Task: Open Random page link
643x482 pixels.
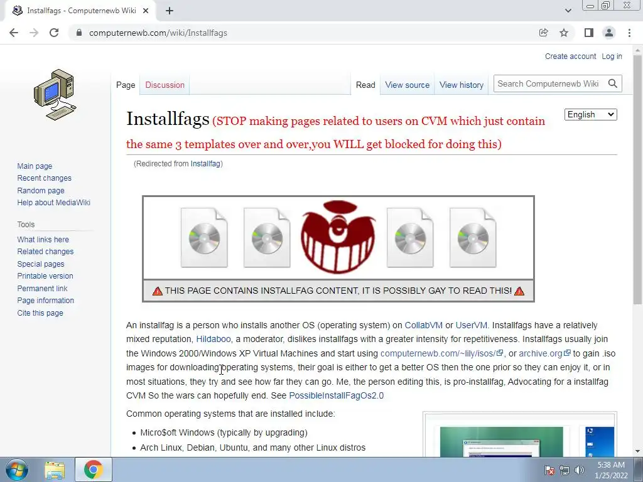Action: click(x=41, y=191)
